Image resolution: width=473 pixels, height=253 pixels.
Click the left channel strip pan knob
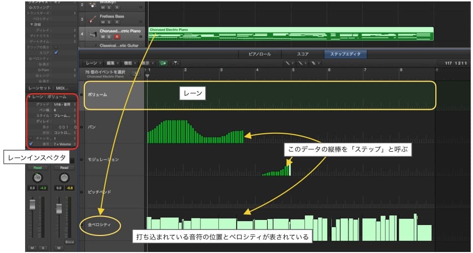pos(37,178)
